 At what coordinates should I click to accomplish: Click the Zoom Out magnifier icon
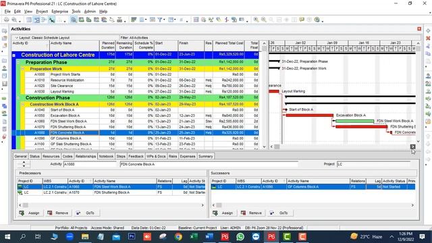click(x=264, y=20)
